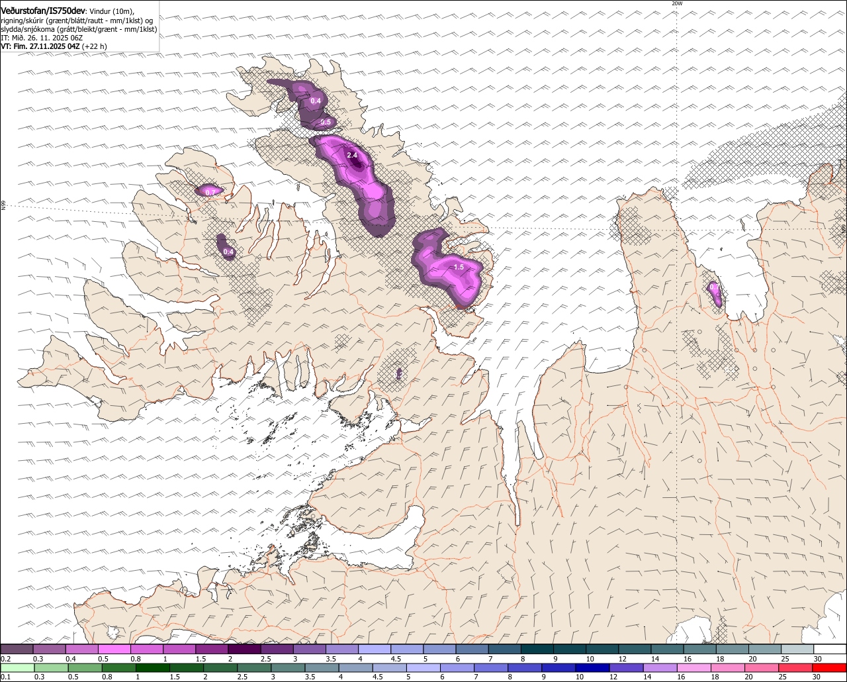Select the rain scale swatch starting at 0.5
This screenshot has height=682, width=847.
[x=85, y=667]
